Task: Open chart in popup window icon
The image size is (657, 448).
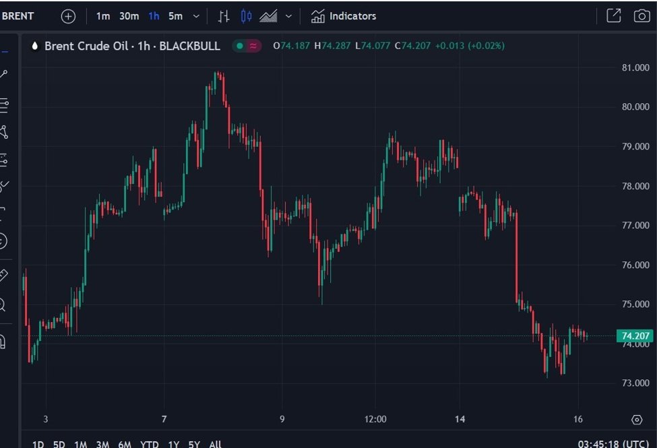Action: [613, 16]
